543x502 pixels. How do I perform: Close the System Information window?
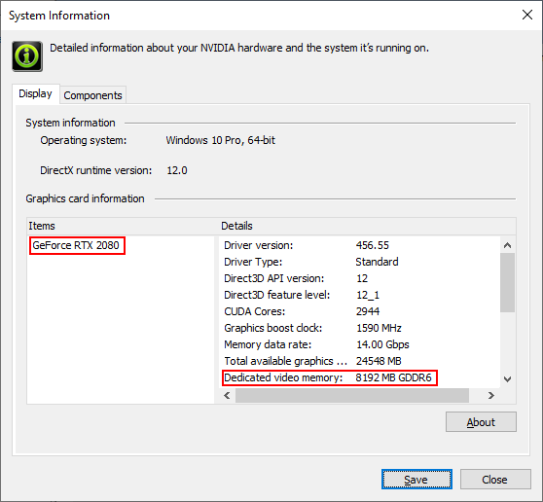(x=527, y=15)
